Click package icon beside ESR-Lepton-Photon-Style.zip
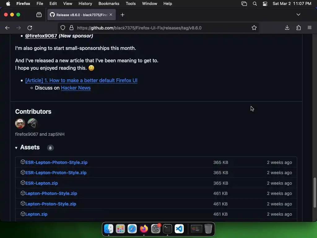The width and height of the screenshot is (317, 238). pos(23,162)
